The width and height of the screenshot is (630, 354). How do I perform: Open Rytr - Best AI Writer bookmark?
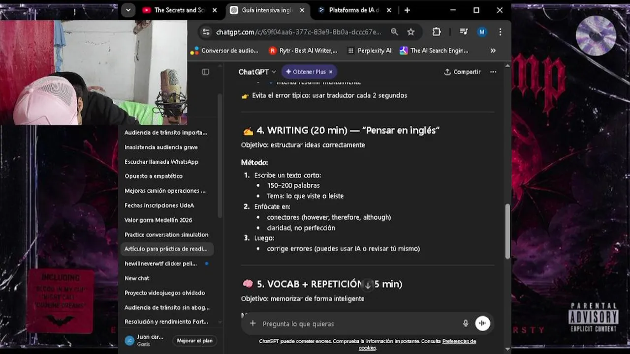[303, 51]
